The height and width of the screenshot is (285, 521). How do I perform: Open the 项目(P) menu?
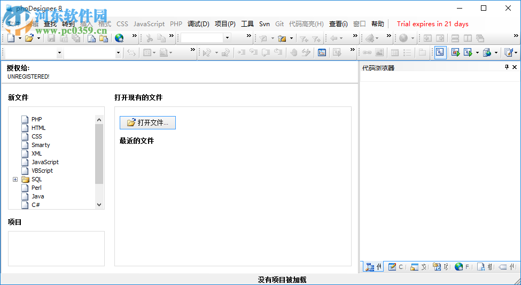[x=225, y=24]
